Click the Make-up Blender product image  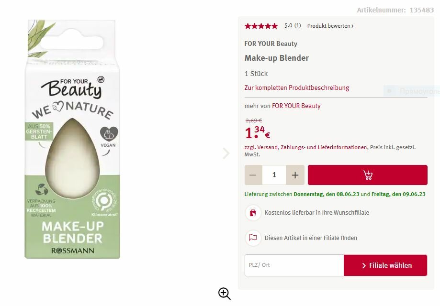pyautogui.click(x=72, y=139)
